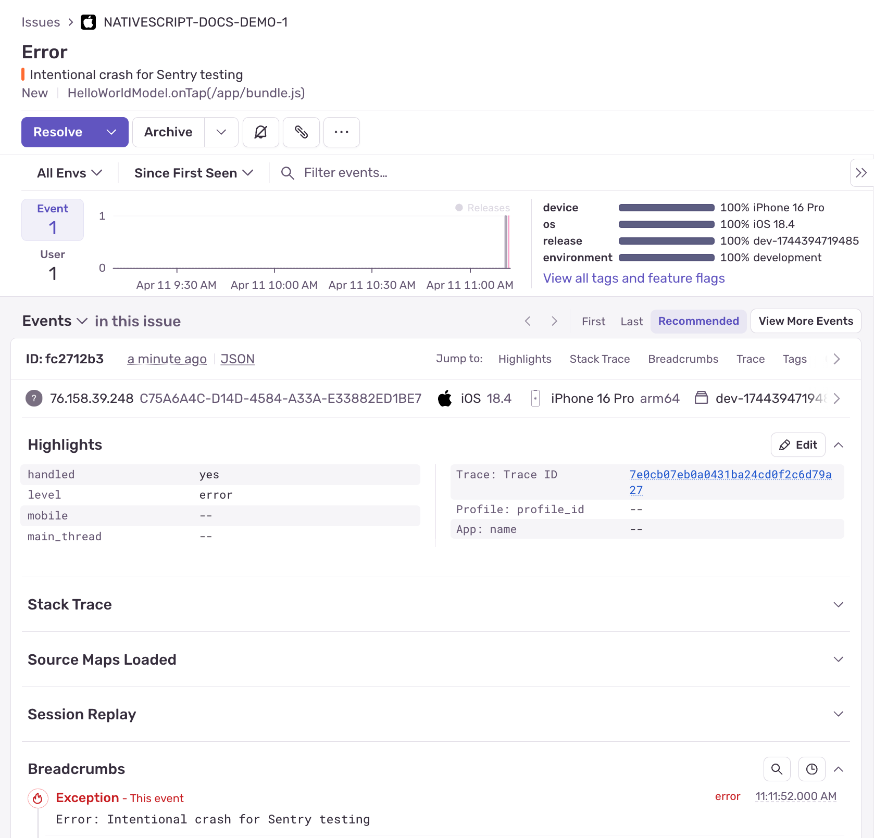Image resolution: width=874 pixels, height=838 pixels.
Task: Click the Resolve button
Action: [58, 132]
